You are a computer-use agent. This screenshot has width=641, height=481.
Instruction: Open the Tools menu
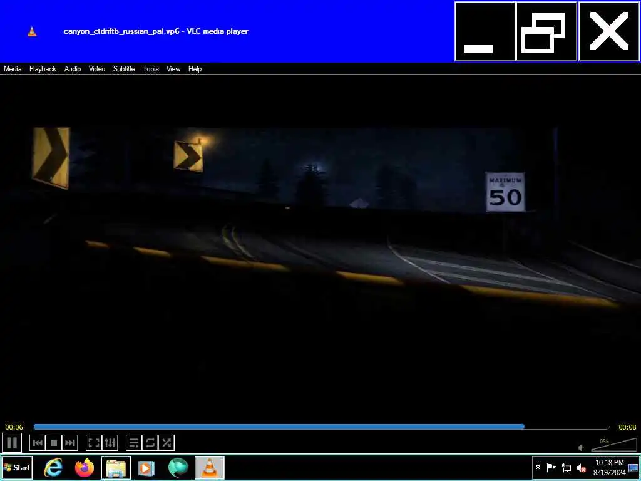pos(151,69)
